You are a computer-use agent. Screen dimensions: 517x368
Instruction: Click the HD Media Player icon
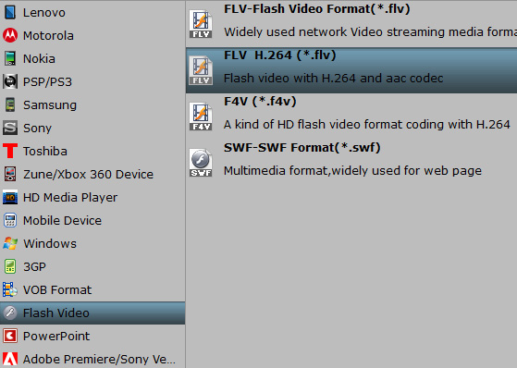(10, 197)
